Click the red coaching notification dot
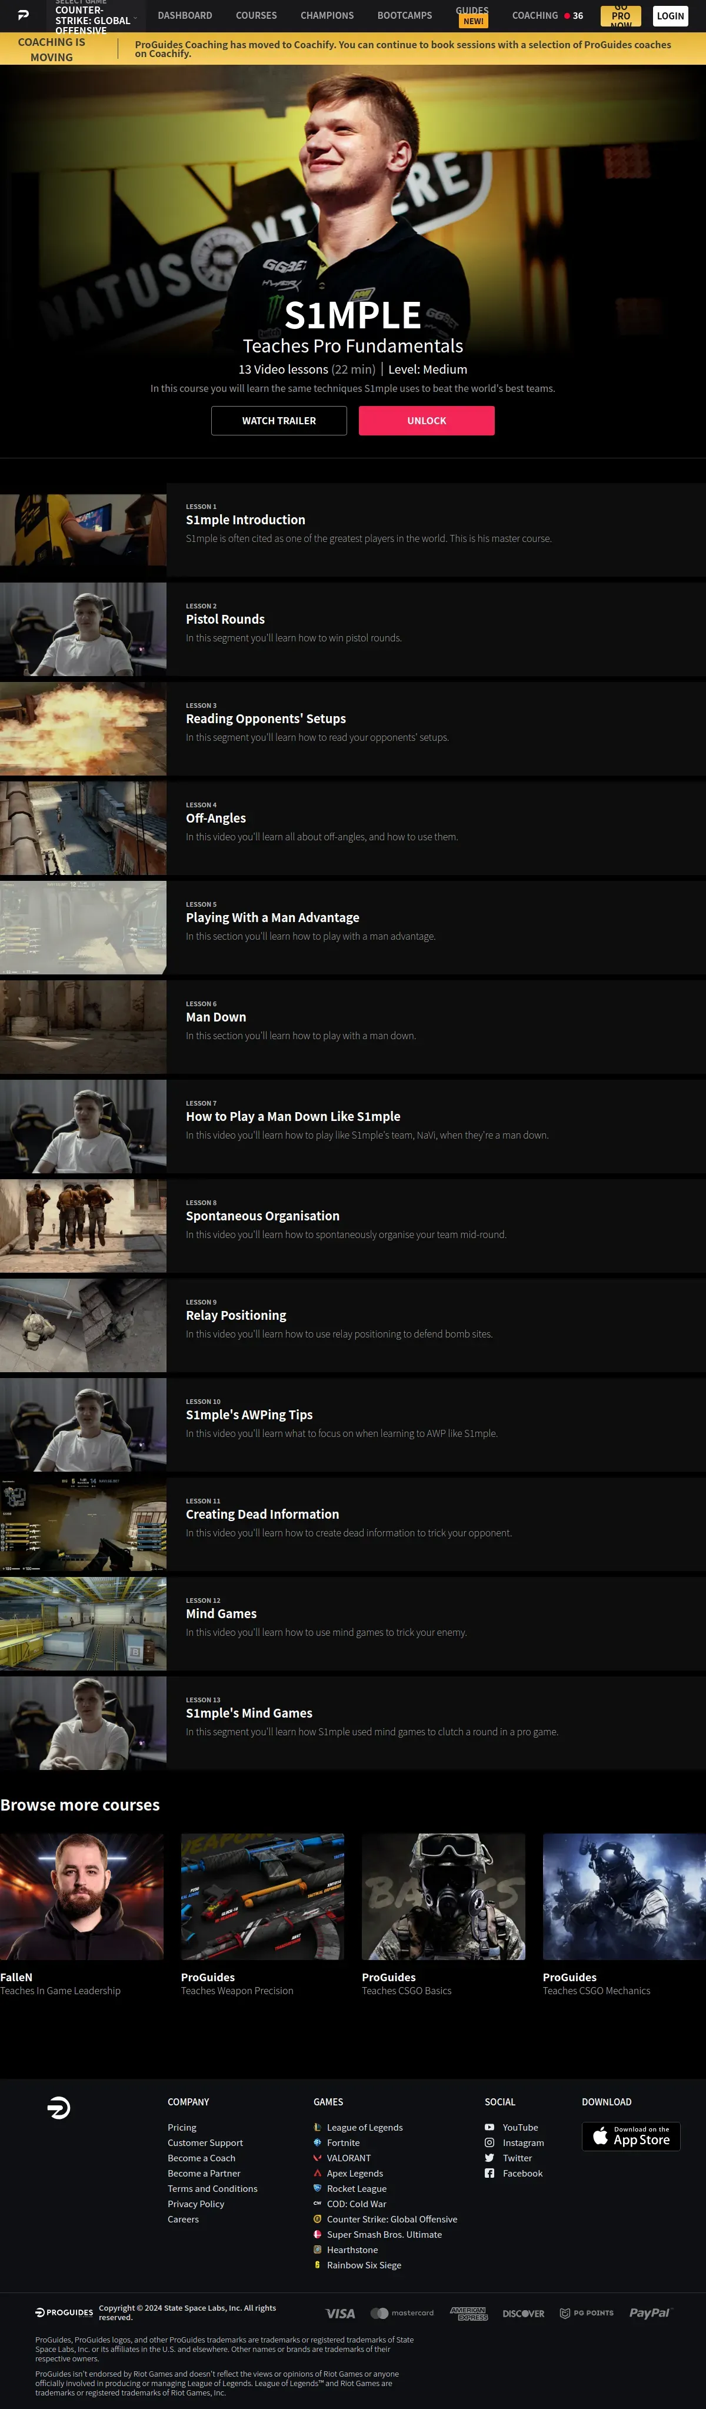The width and height of the screenshot is (706, 2409). point(567,16)
